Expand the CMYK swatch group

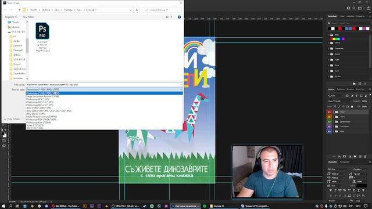click(x=328, y=43)
